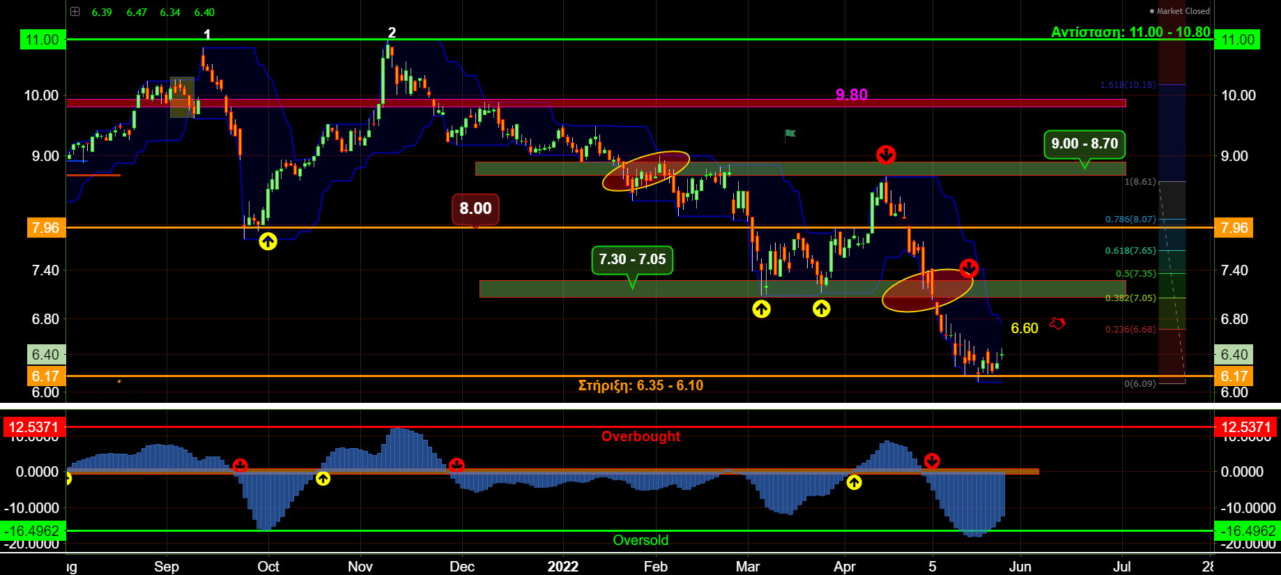The height and width of the screenshot is (575, 1281).
Task: Click the oscillator yellow up-arrow in mid October
Action: coord(323,478)
